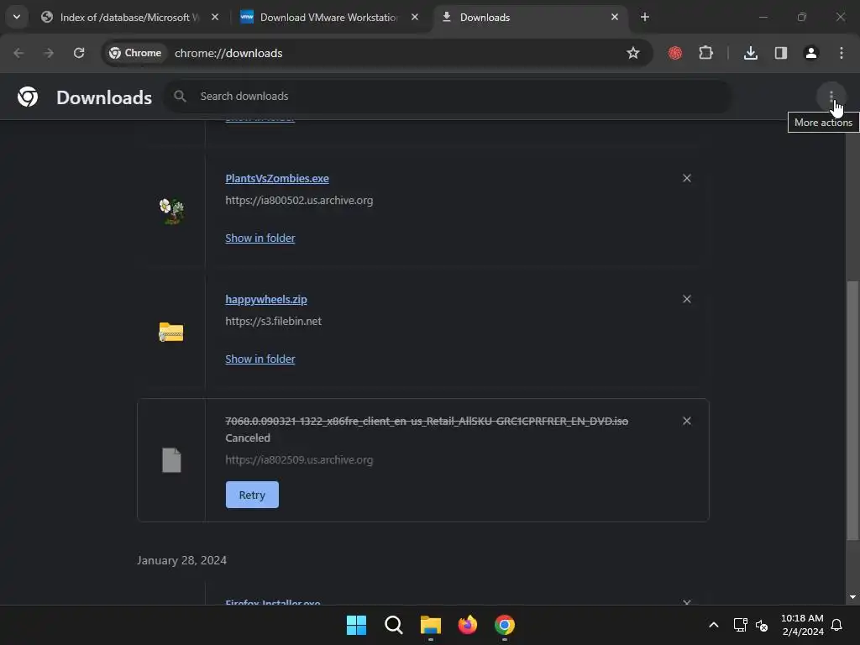Show PlantsVsZombies.exe in folder

click(x=260, y=238)
